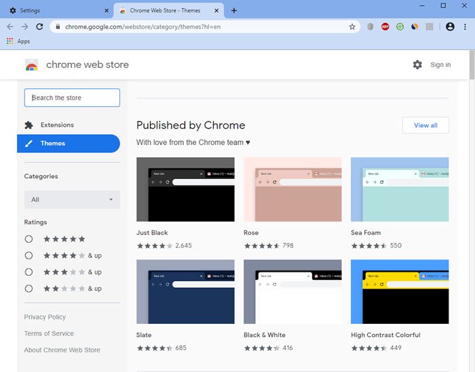Viewport: 475px width, 372px height.
Task: Click the 449 rating count for High Contrast Colorful
Action: tap(396, 348)
